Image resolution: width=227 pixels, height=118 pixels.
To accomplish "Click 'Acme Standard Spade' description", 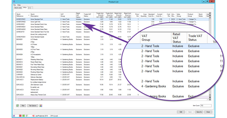I will 37,37.
